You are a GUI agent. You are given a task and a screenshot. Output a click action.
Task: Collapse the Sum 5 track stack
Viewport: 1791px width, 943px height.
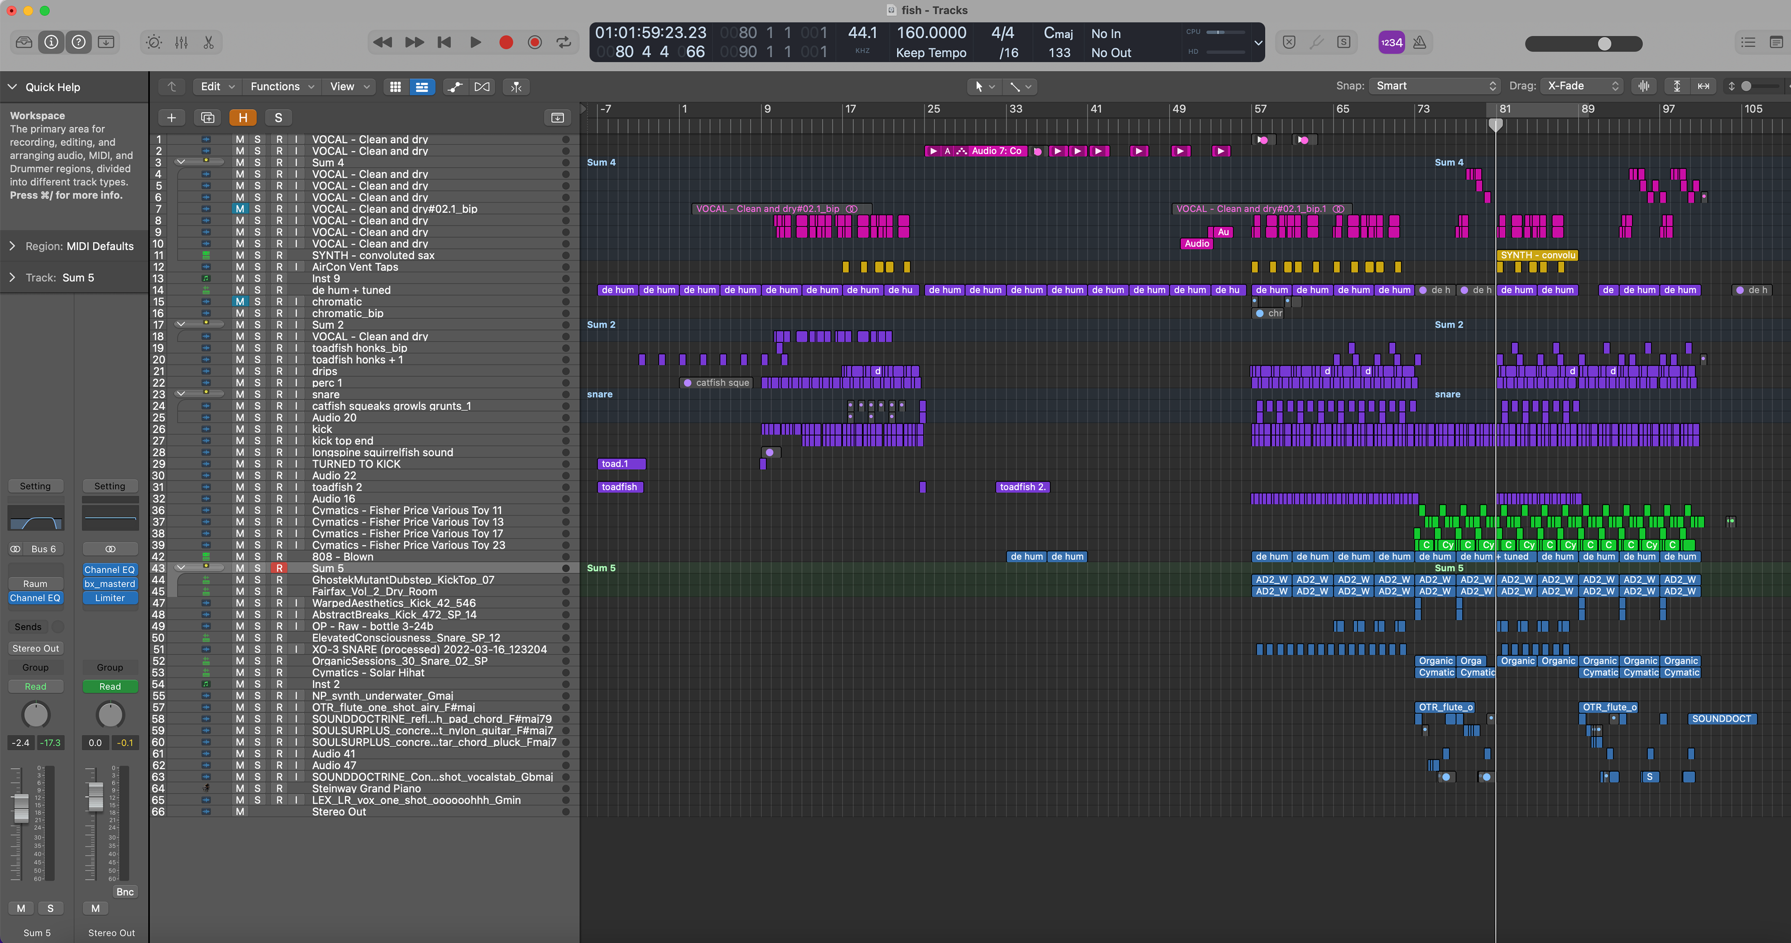click(181, 568)
